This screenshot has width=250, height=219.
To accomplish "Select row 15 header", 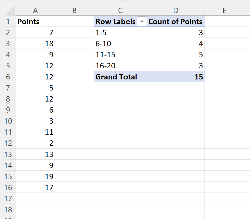I will pyautogui.click(x=8, y=176).
